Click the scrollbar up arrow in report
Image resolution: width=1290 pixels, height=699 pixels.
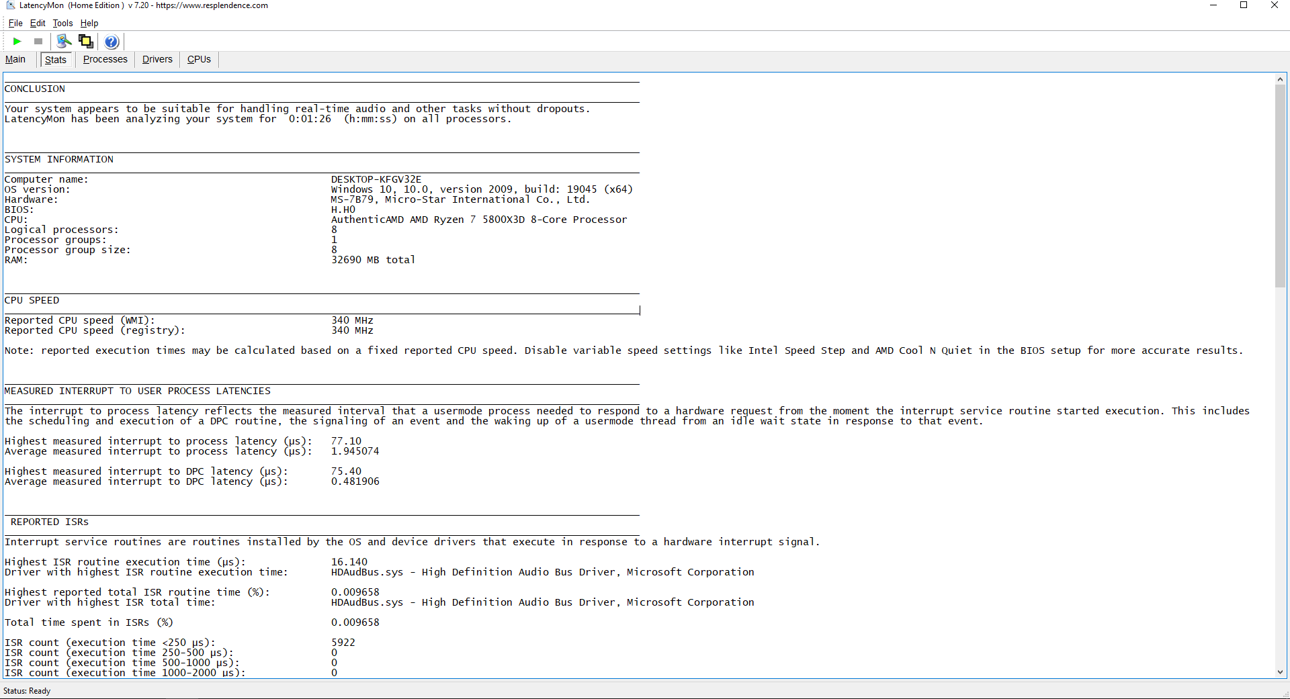pyautogui.click(x=1280, y=79)
